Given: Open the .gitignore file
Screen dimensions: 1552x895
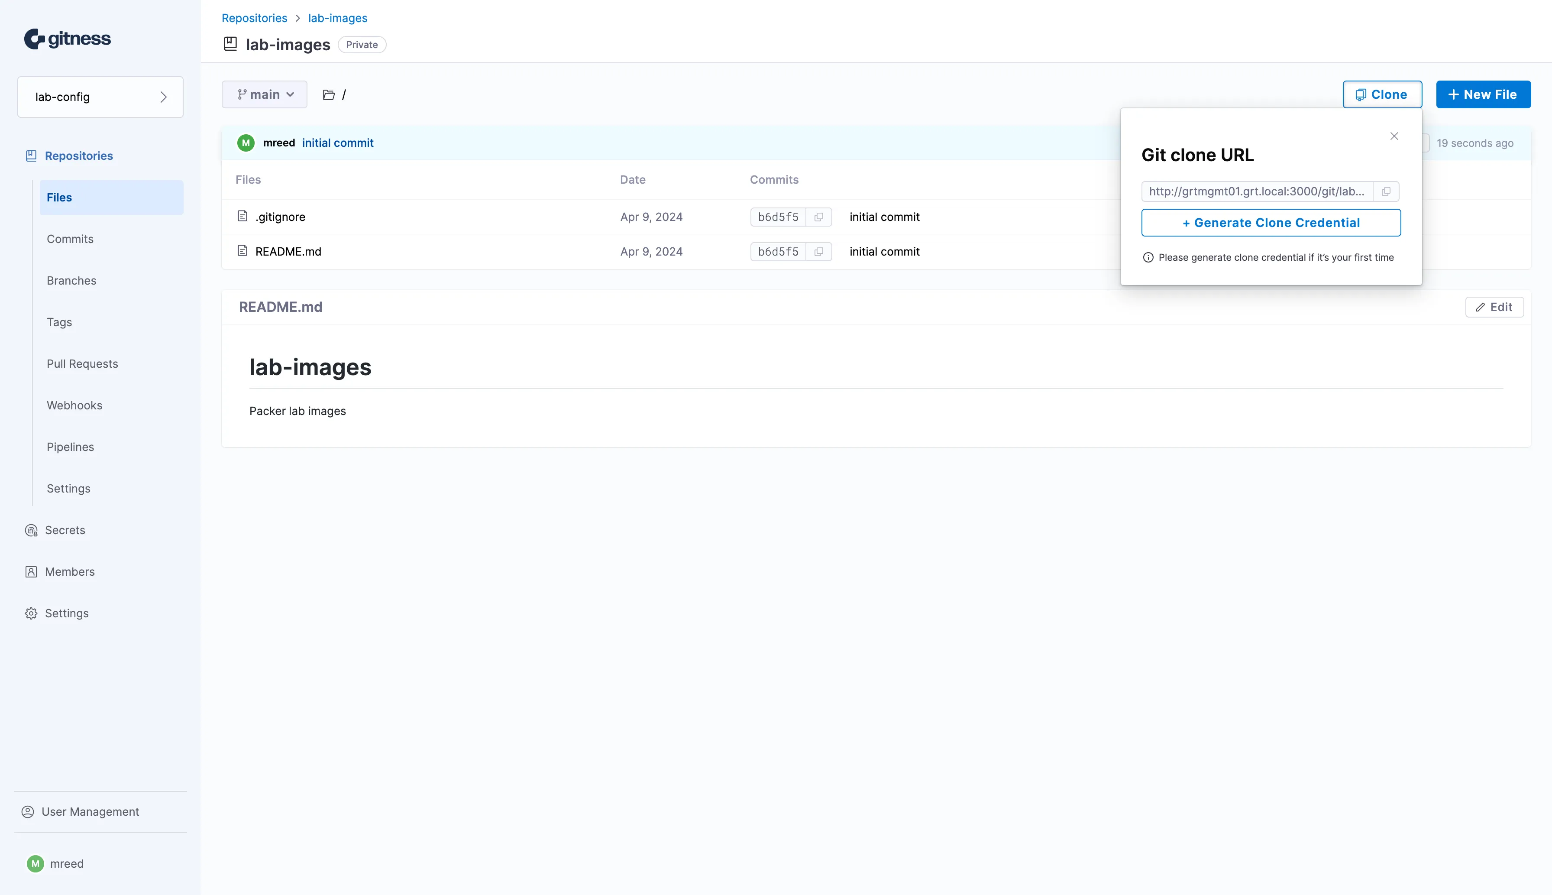Looking at the screenshot, I should (x=280, y=217).
